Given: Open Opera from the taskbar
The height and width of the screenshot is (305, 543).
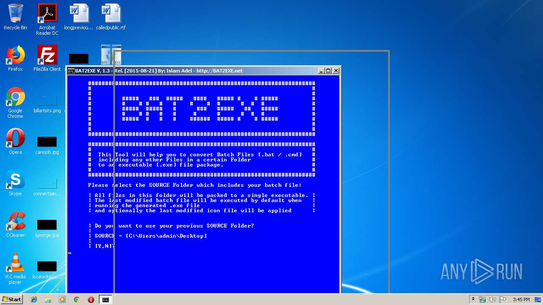Looking at the screenshot, I should coord(91,299).
